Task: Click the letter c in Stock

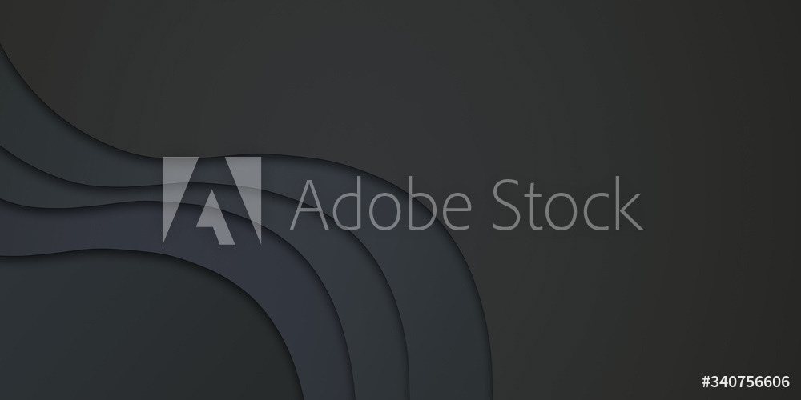Action: (596, 212)
